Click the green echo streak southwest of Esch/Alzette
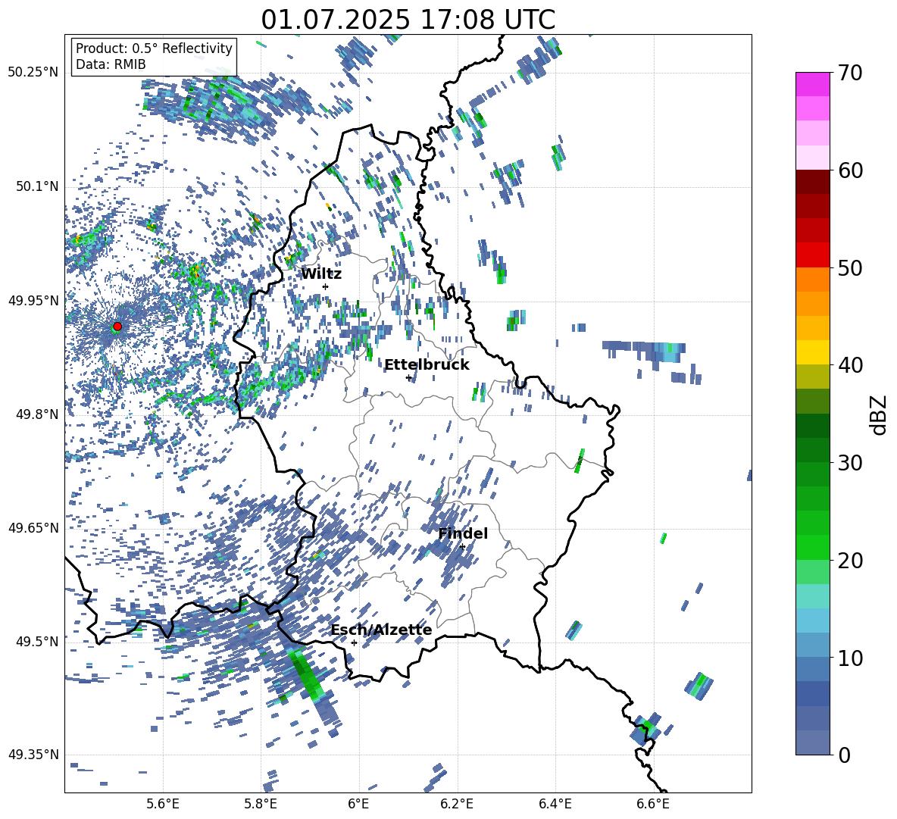The height and width of the screenshot is (819, 897). click(x=305, y=676)
